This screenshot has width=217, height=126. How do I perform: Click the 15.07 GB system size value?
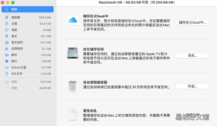[x=45, y=82]
